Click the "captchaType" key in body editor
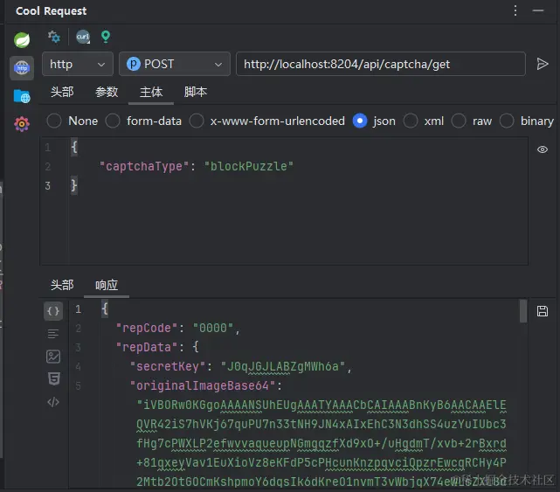 144,166
